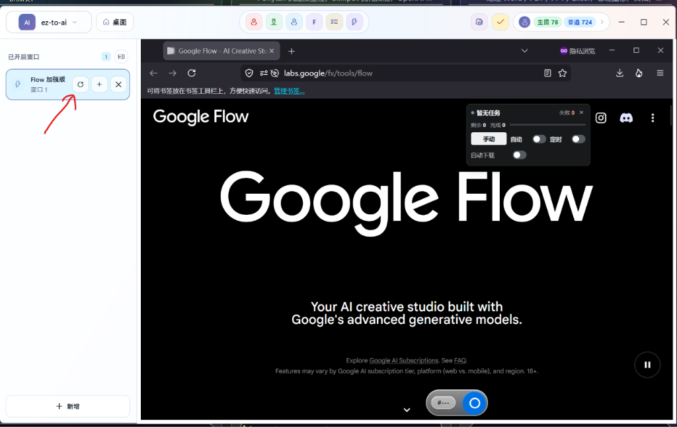Open the browser hamburger menu
Image resolution: width=677 pixels, height=427 pixels.
[660, 73]
